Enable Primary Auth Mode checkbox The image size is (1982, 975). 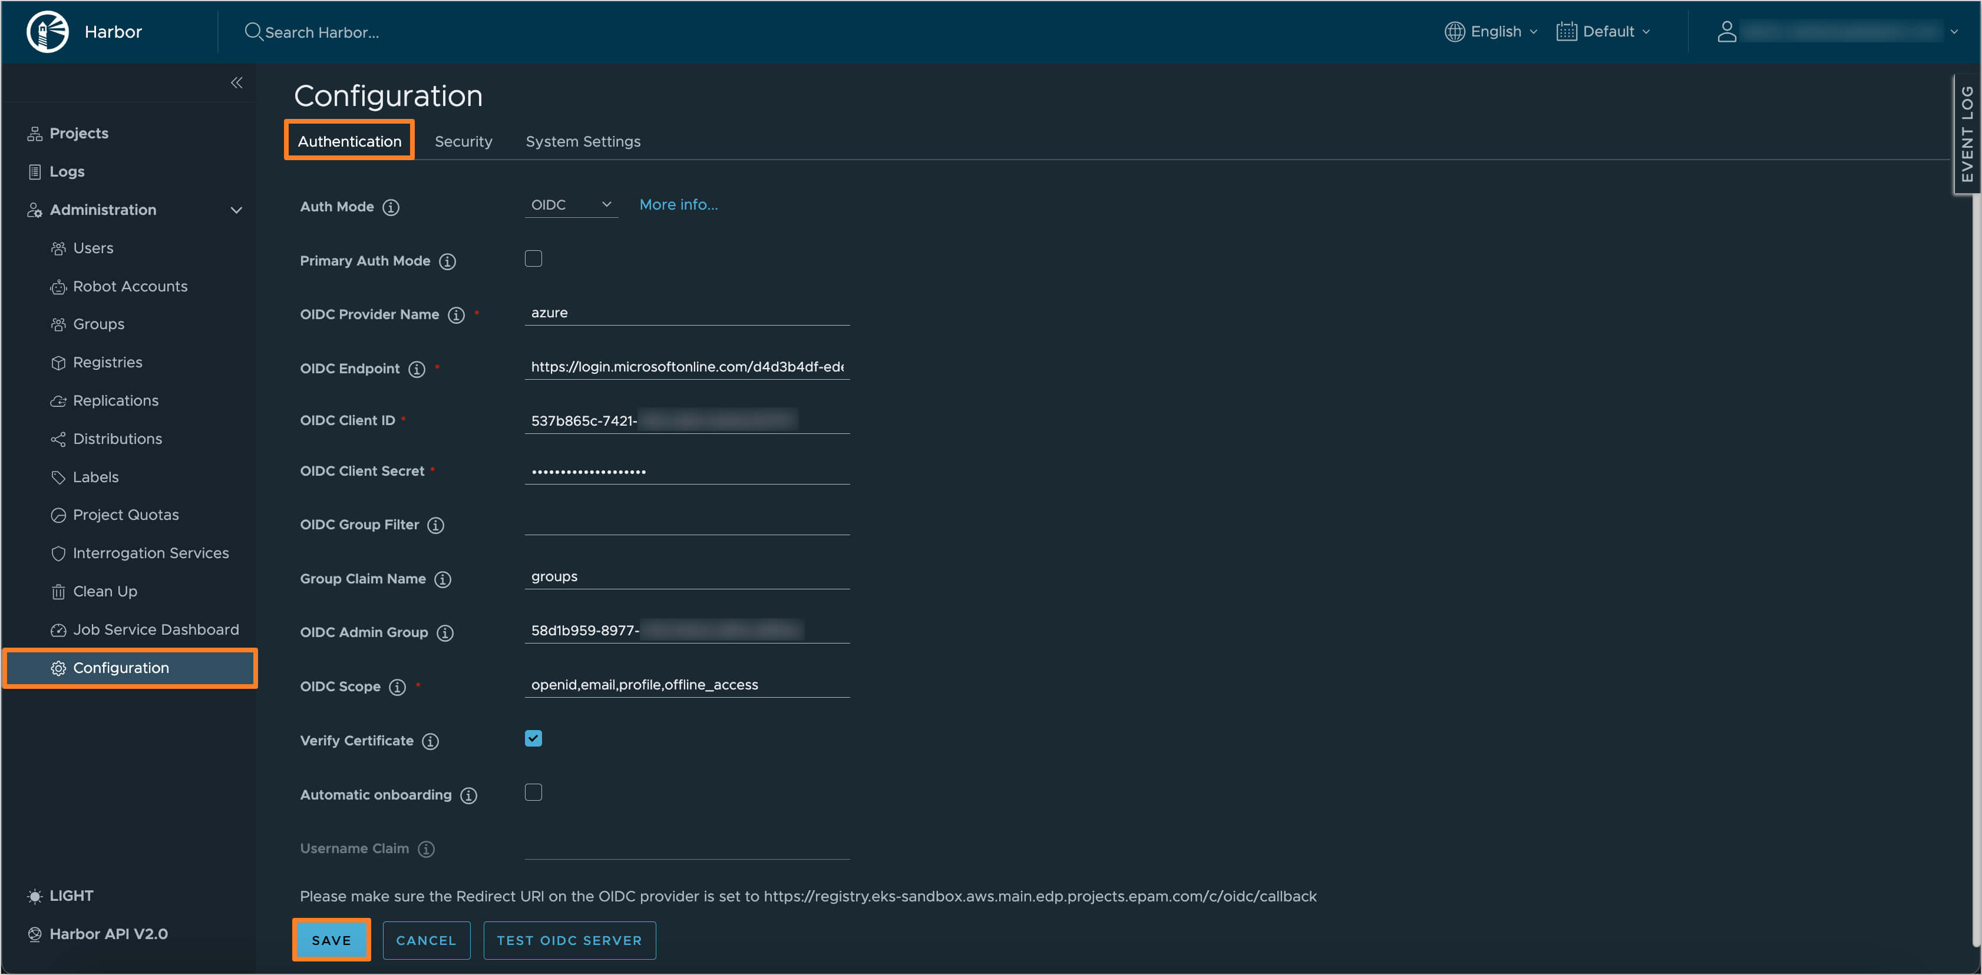click(x=533, y=258)
